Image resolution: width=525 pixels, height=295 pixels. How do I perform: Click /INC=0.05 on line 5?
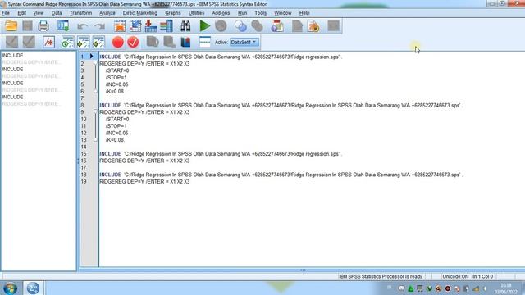click(116, 84)
